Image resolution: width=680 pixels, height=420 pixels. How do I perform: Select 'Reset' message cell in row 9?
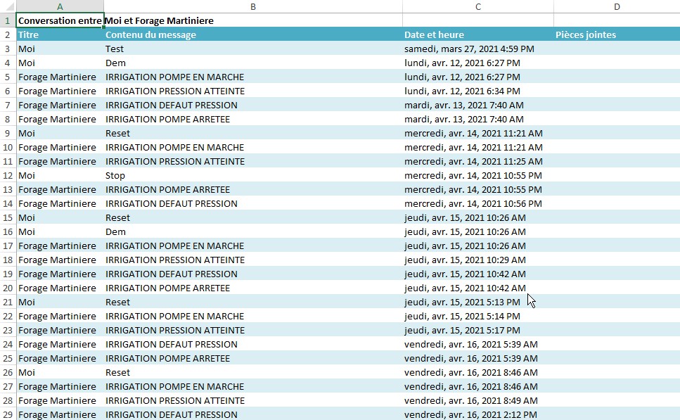tap(253, 133)
